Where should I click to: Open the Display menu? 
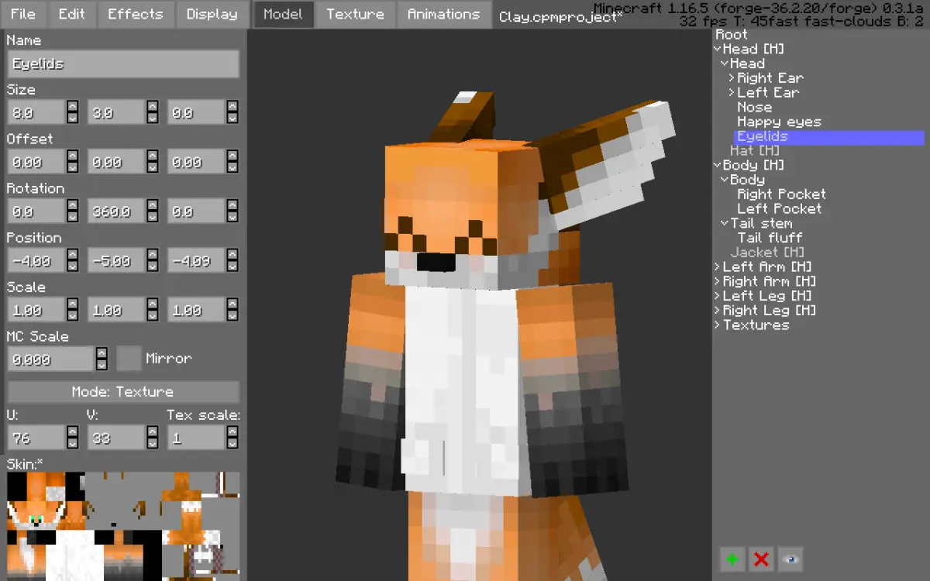point(212,14)
